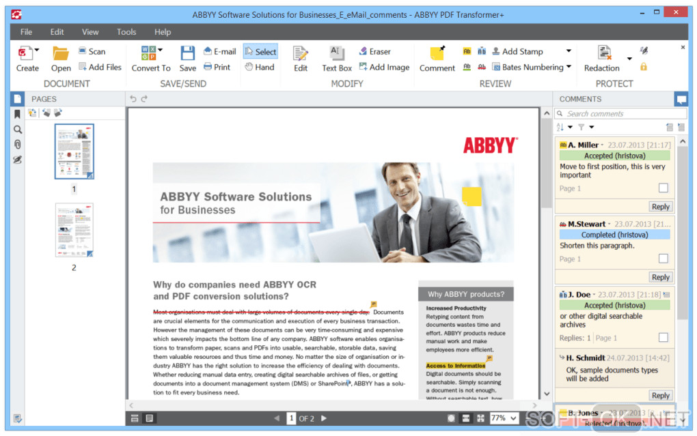The image size is (697, 436).
Task: Reply to A. Miller's comment
Action: pyautogui.click(x=661, y=207)
